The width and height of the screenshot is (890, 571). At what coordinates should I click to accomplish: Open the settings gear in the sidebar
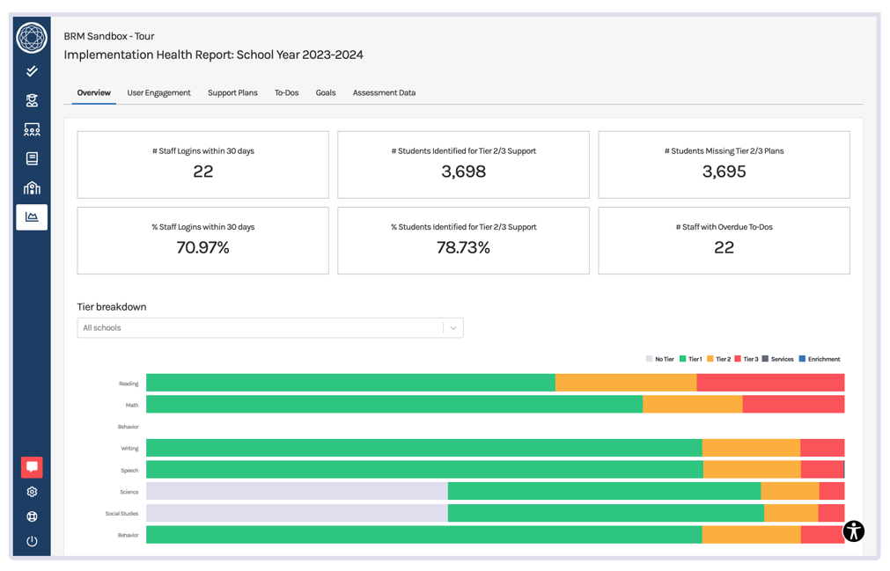click(32, 492)
